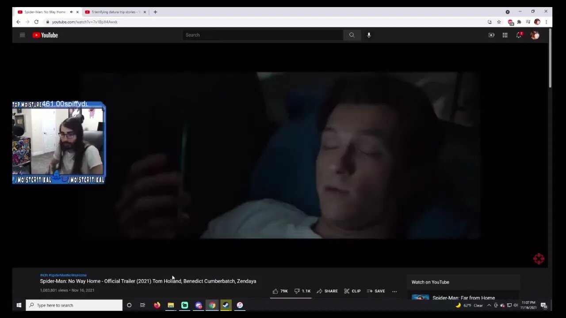Click the Spider-Man: No Way Home video title
This screenshot has height=318, width=566.
(148, 281)
